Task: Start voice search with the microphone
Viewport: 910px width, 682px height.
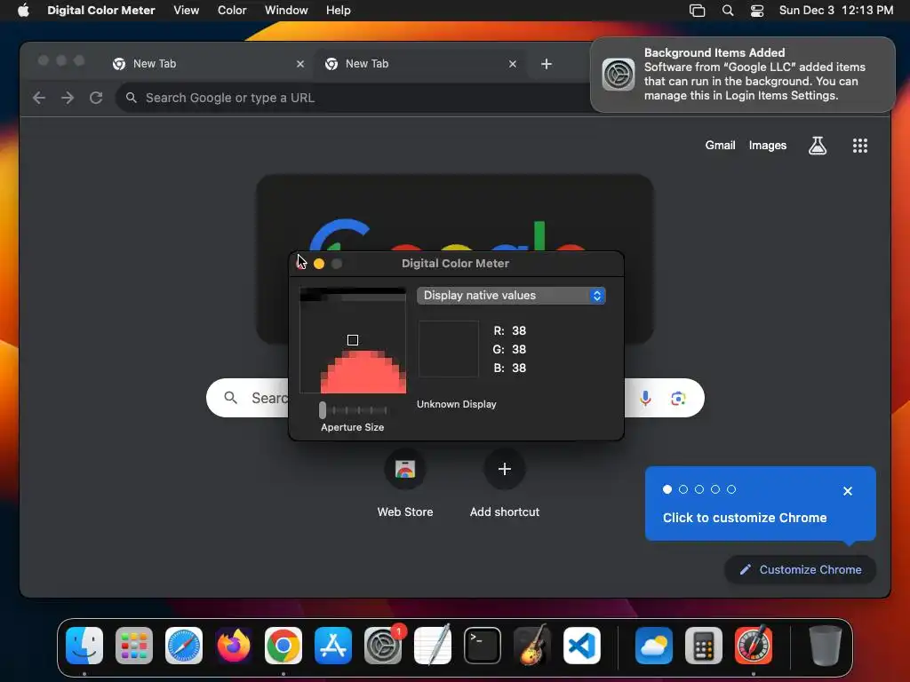Action: coord(645,398)
